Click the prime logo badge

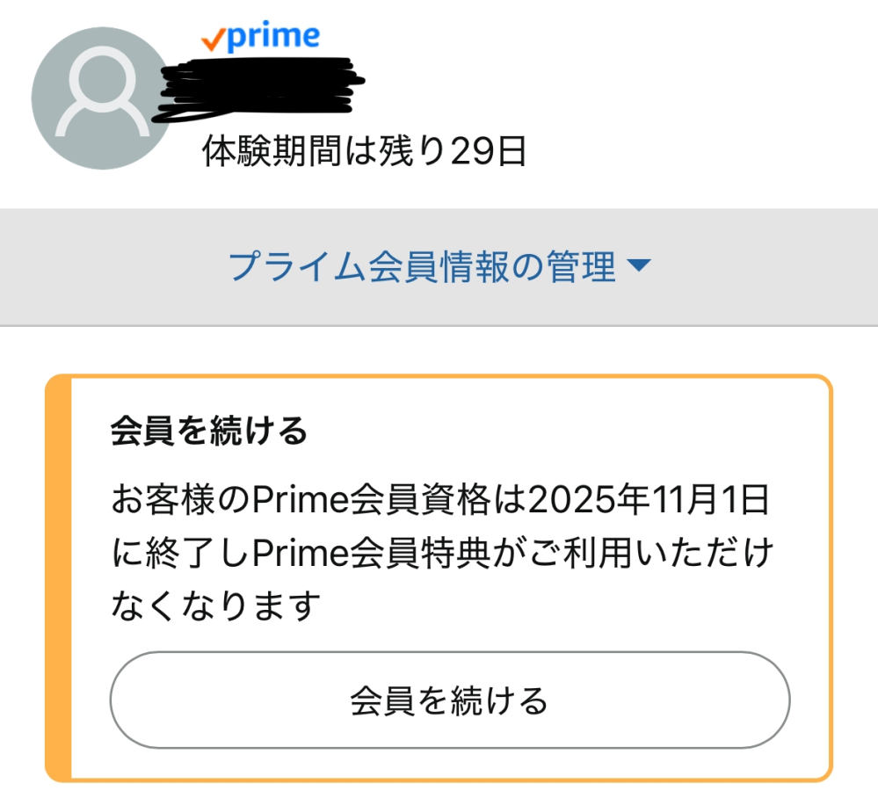260,37
